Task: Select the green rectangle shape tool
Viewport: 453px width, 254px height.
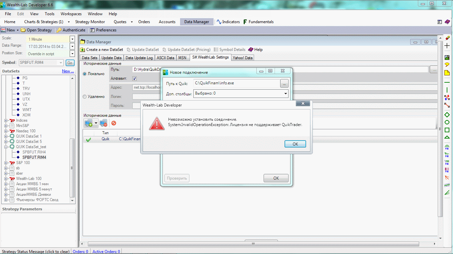Action: click(x=447, y=130)
